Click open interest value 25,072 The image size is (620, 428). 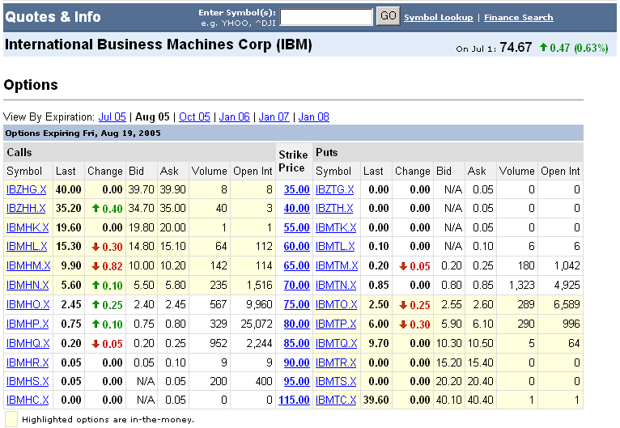257,324
